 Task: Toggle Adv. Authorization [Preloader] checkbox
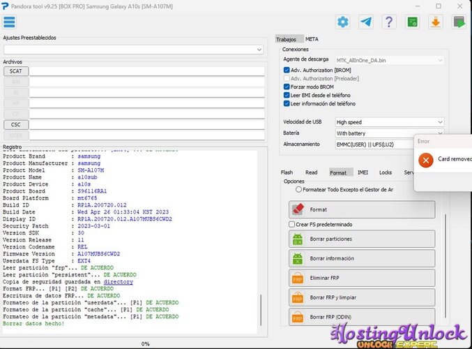point(287,78)
